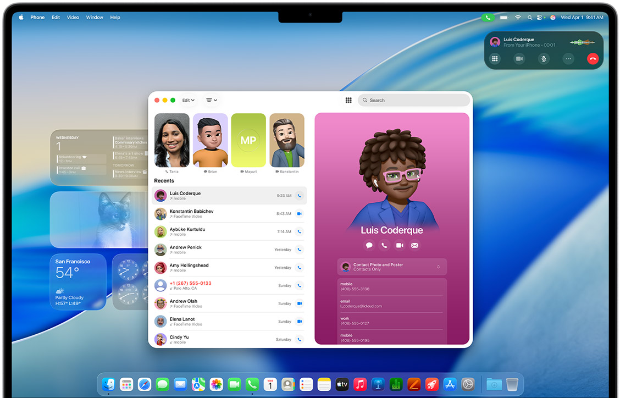Viewport: 620px width, 398px height.
Task: Mute microphone in the call panel
Action: pyautogui.click(x=544, y=59)
